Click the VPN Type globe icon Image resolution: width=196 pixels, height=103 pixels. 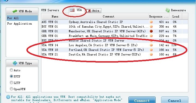click(x=15, y=63)
